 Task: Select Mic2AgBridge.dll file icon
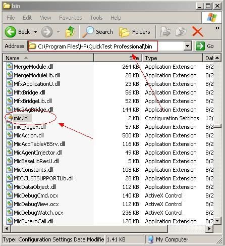(x=10, y=110)
